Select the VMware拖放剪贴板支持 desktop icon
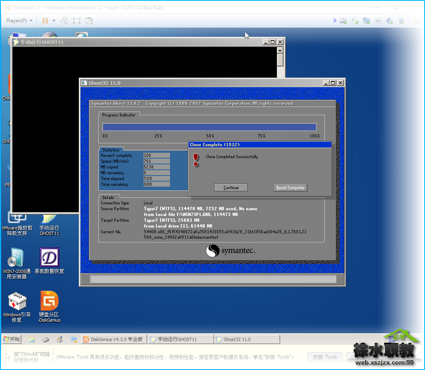425x370 pixels. tap(17, 224)
